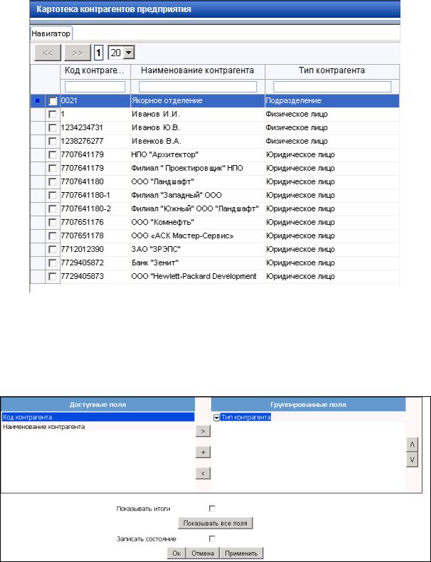431x562 pixels.
Task: Sort by Тип контрагента column header
Action: pos(331,70)
